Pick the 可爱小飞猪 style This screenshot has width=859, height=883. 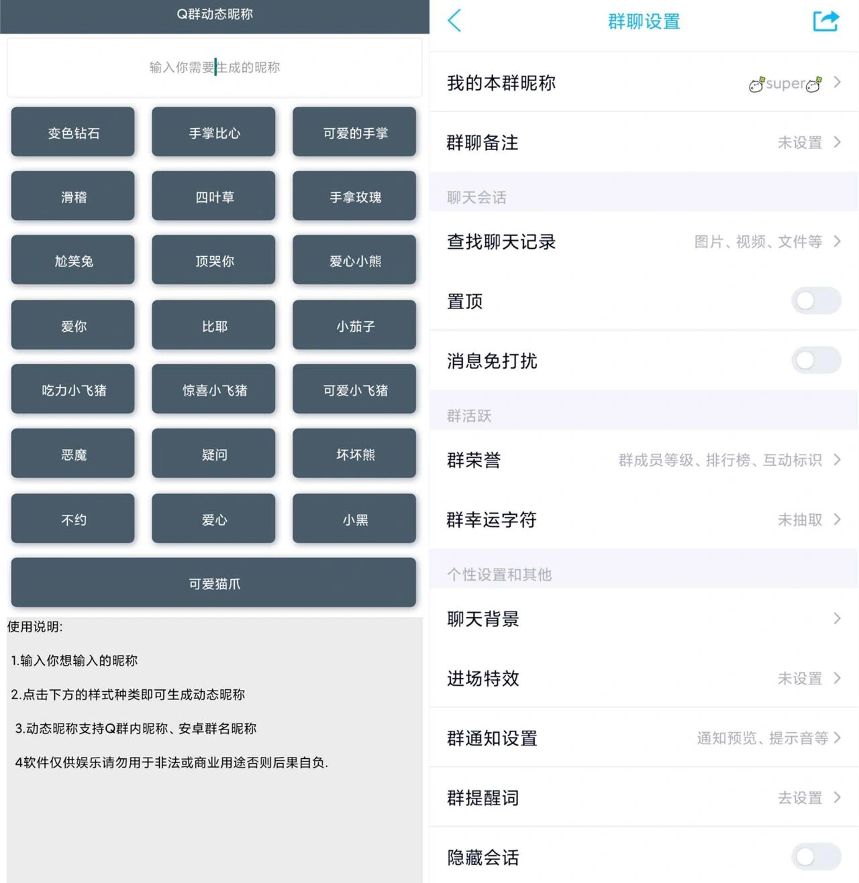pyautogui.click(x=355, y=390)
